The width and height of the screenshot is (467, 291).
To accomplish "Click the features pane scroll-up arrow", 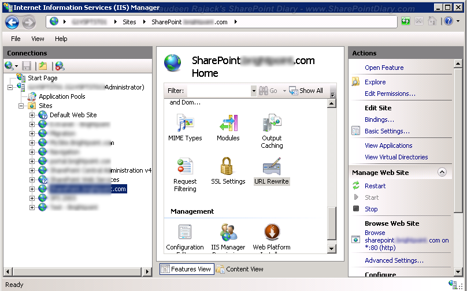I will point(332,103).
